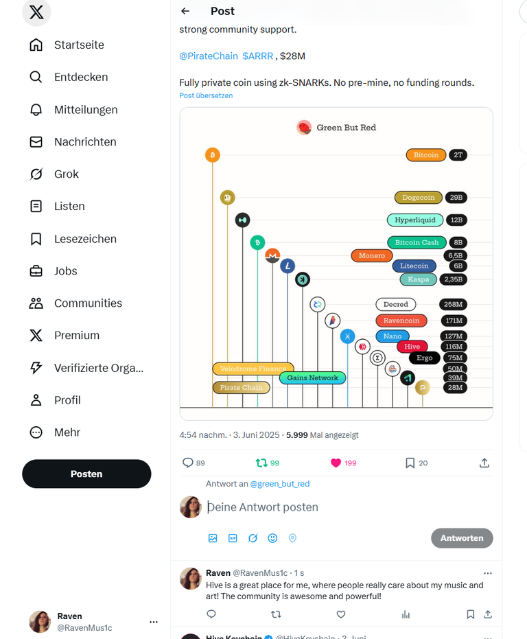The width and height of the screenshot is (527, 639).
Task: Open the GIF picker in the reply composer
Action: pos(233,538)
